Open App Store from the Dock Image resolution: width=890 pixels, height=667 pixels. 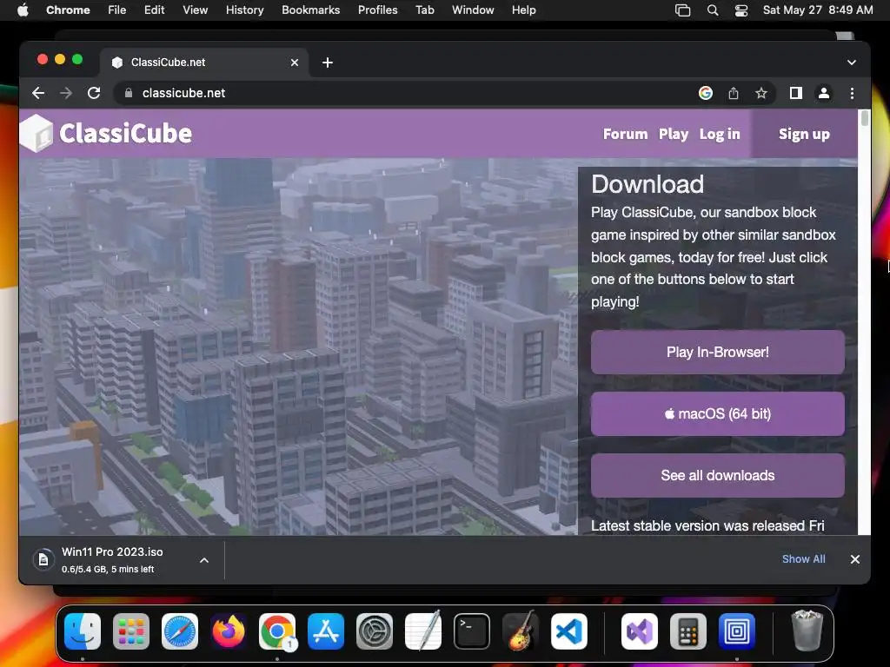[326, 631]
